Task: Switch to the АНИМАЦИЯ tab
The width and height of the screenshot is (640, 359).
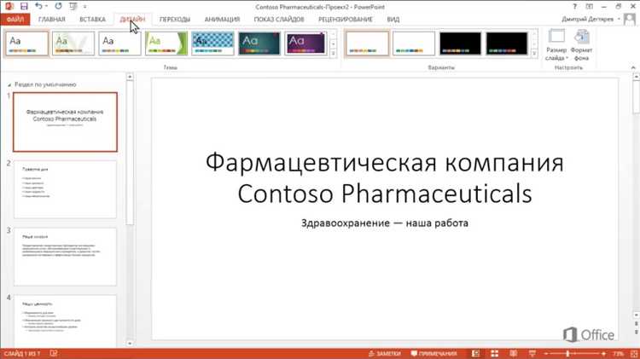Action: tap(222, 19)
